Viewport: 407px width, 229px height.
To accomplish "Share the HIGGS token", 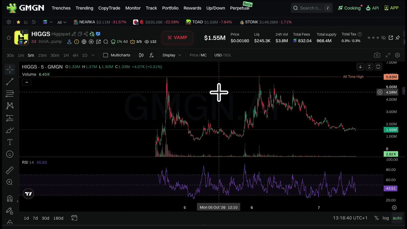I will [x=86, y=34].
